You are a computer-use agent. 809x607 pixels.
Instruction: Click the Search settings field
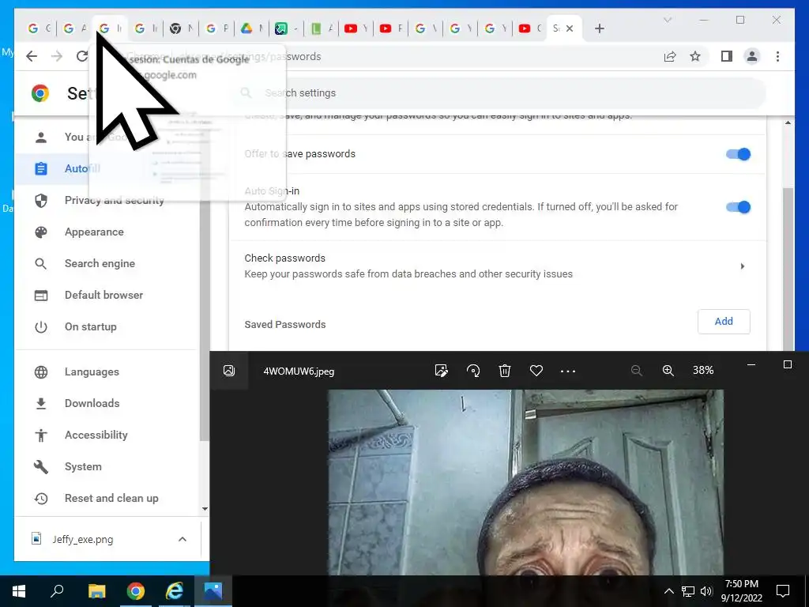[497, 93]
